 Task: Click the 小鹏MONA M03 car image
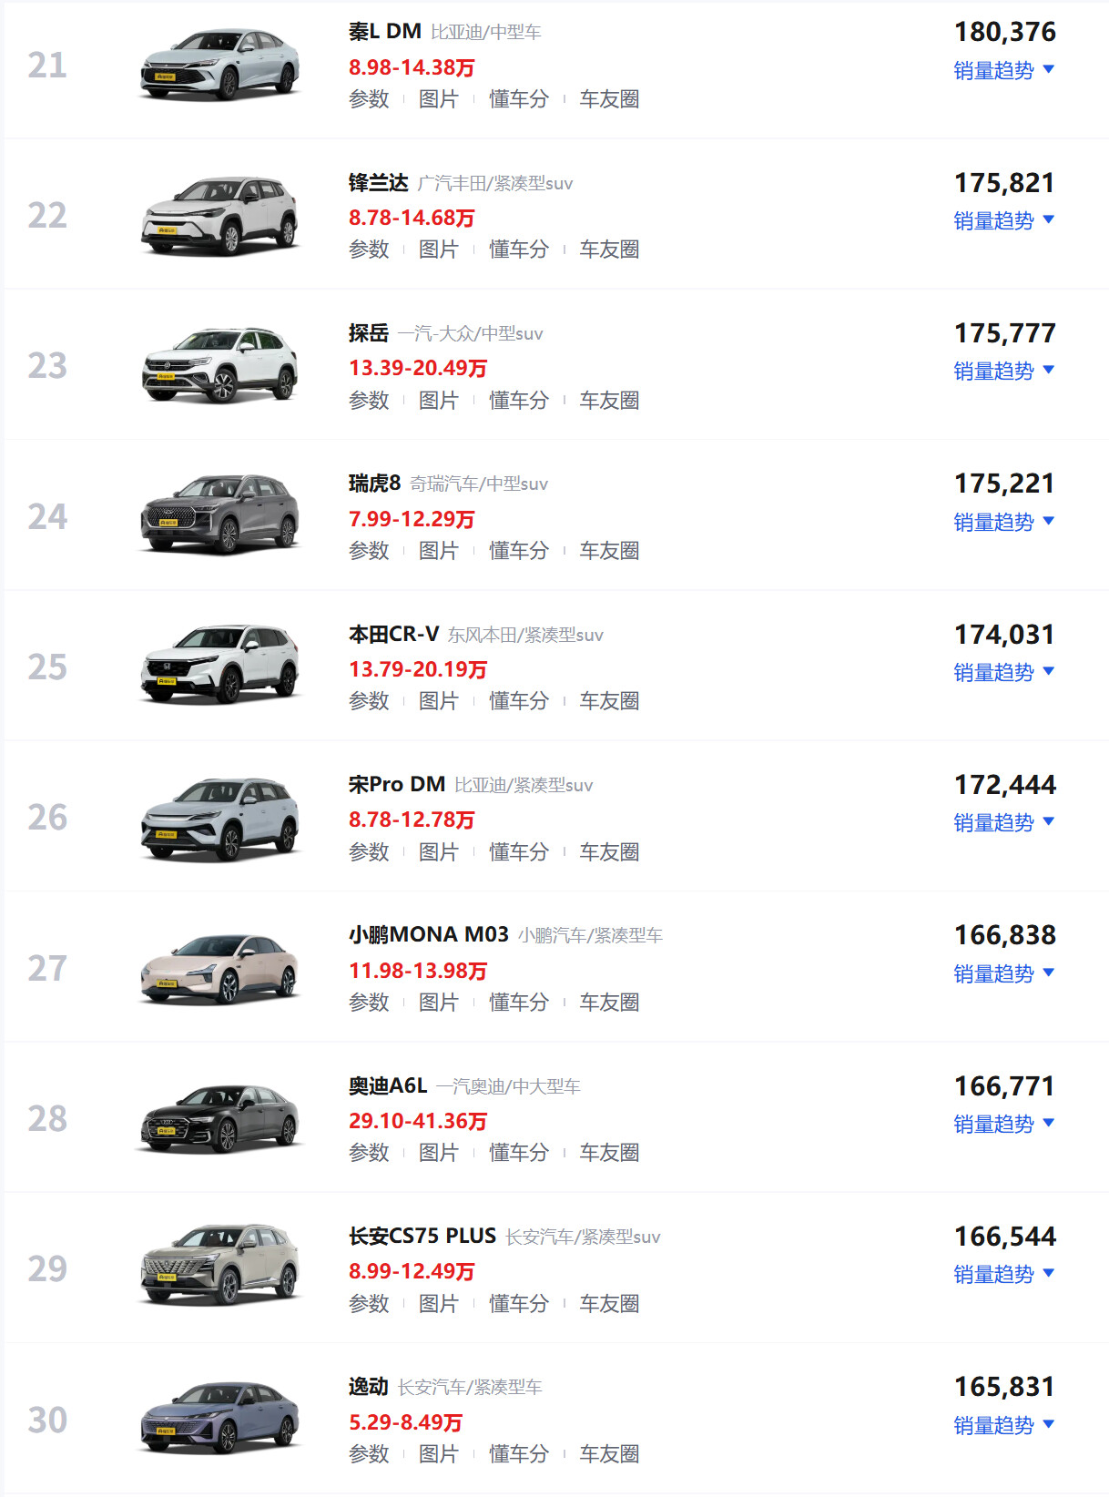220,968
